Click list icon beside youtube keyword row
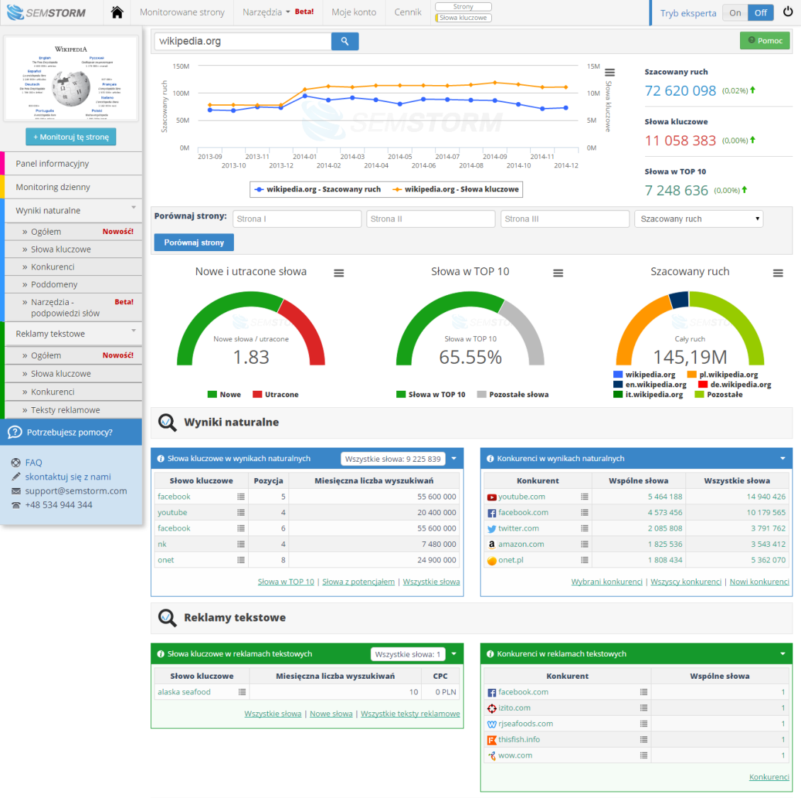Screen dimensions: 801x798 (241, 512)
